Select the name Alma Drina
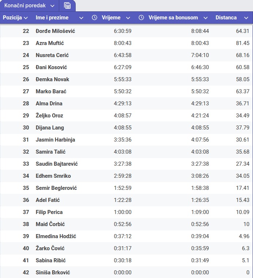The height and width of the screenshot is (278, 253). point(49,104)
